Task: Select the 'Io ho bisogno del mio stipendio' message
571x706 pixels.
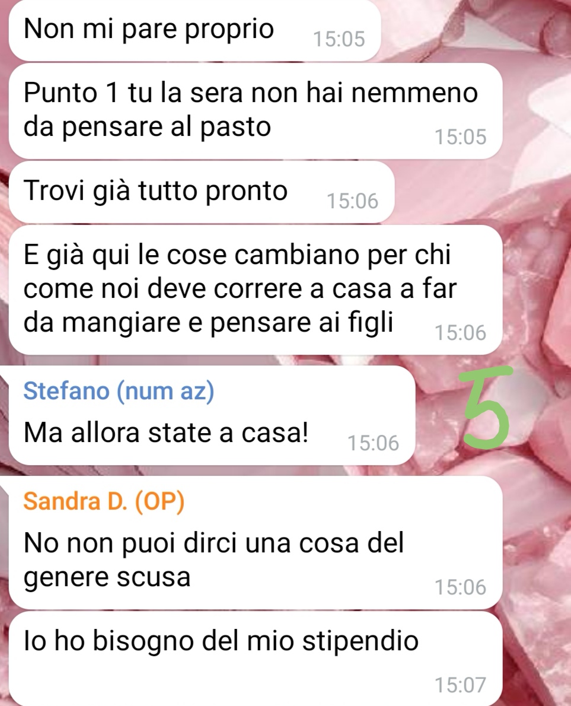Action: pos(255,659)
